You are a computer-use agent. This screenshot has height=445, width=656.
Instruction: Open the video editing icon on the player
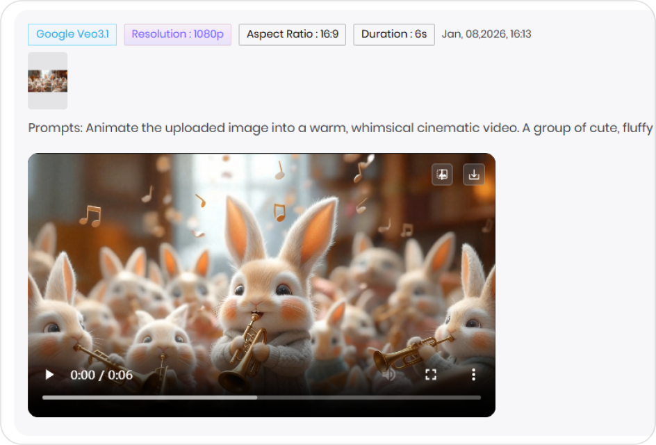[442, 175]
